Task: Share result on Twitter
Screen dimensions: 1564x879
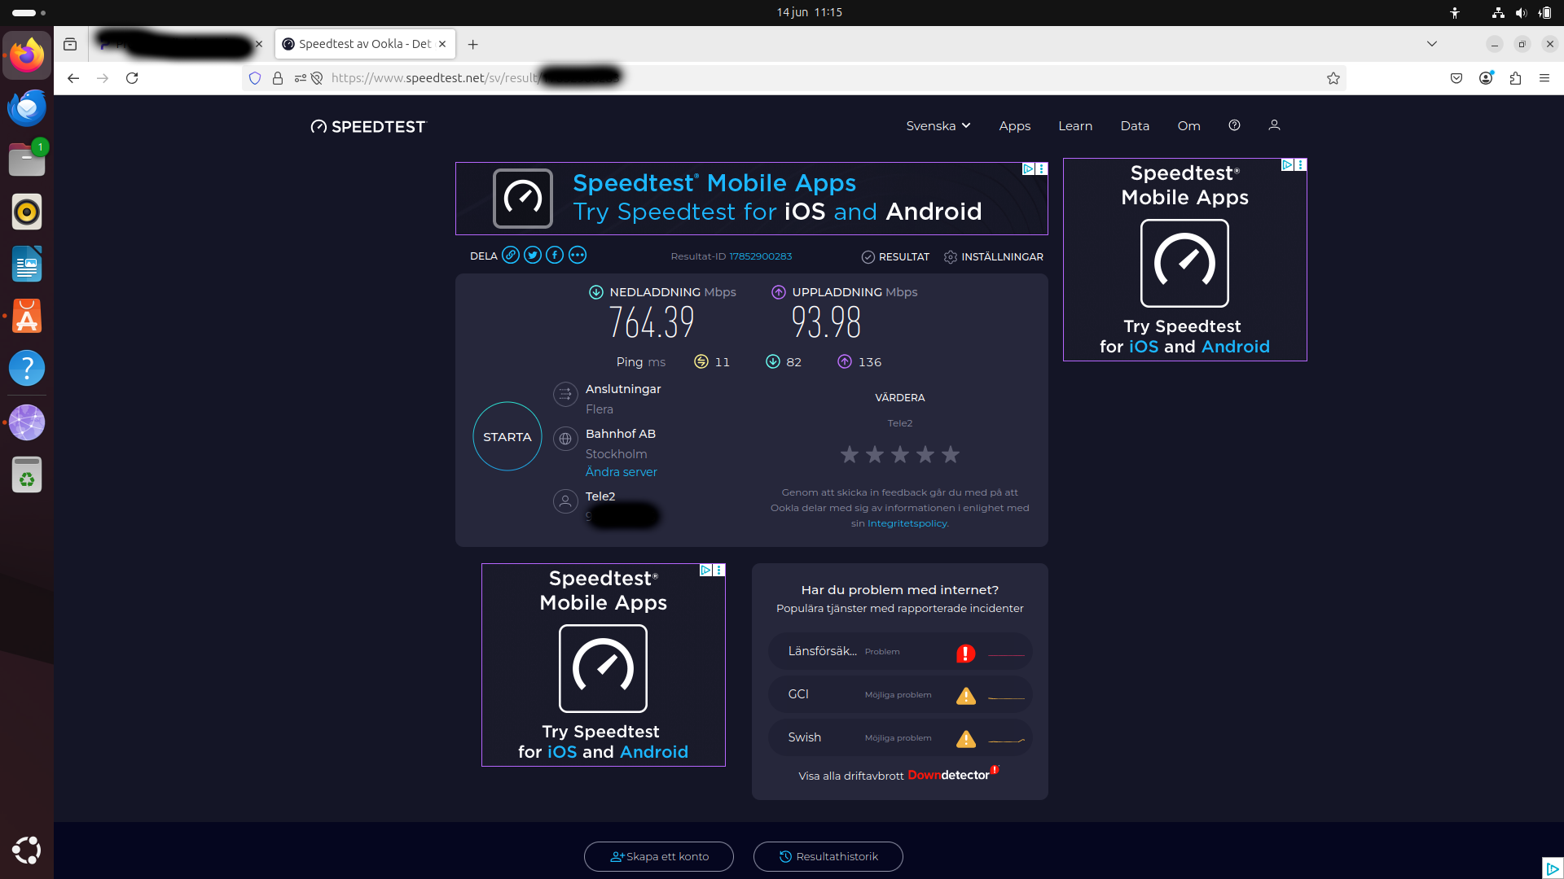Action: click(533, 256)
